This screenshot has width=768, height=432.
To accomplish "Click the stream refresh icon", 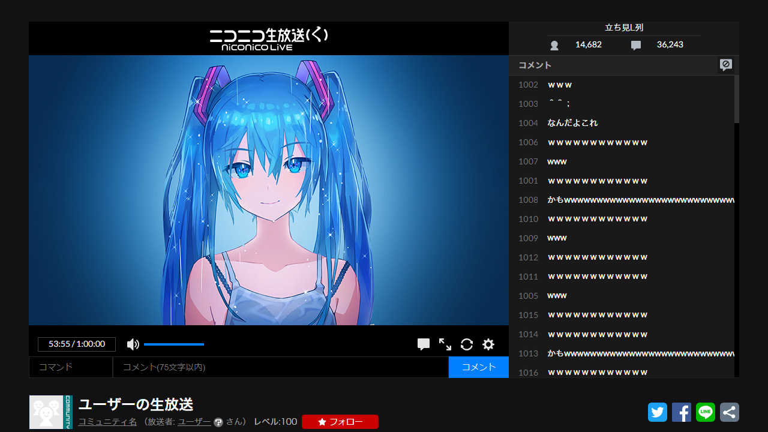I will [x=466, y=344].
